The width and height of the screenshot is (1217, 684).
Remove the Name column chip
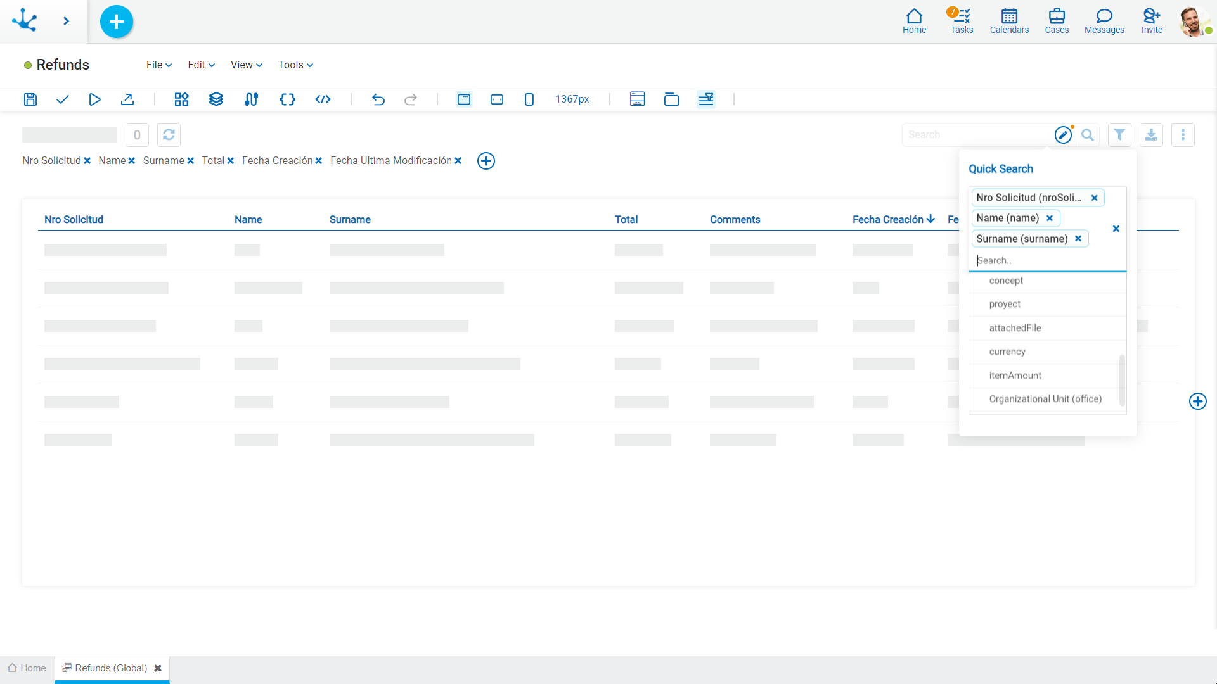tap(131, 161)
